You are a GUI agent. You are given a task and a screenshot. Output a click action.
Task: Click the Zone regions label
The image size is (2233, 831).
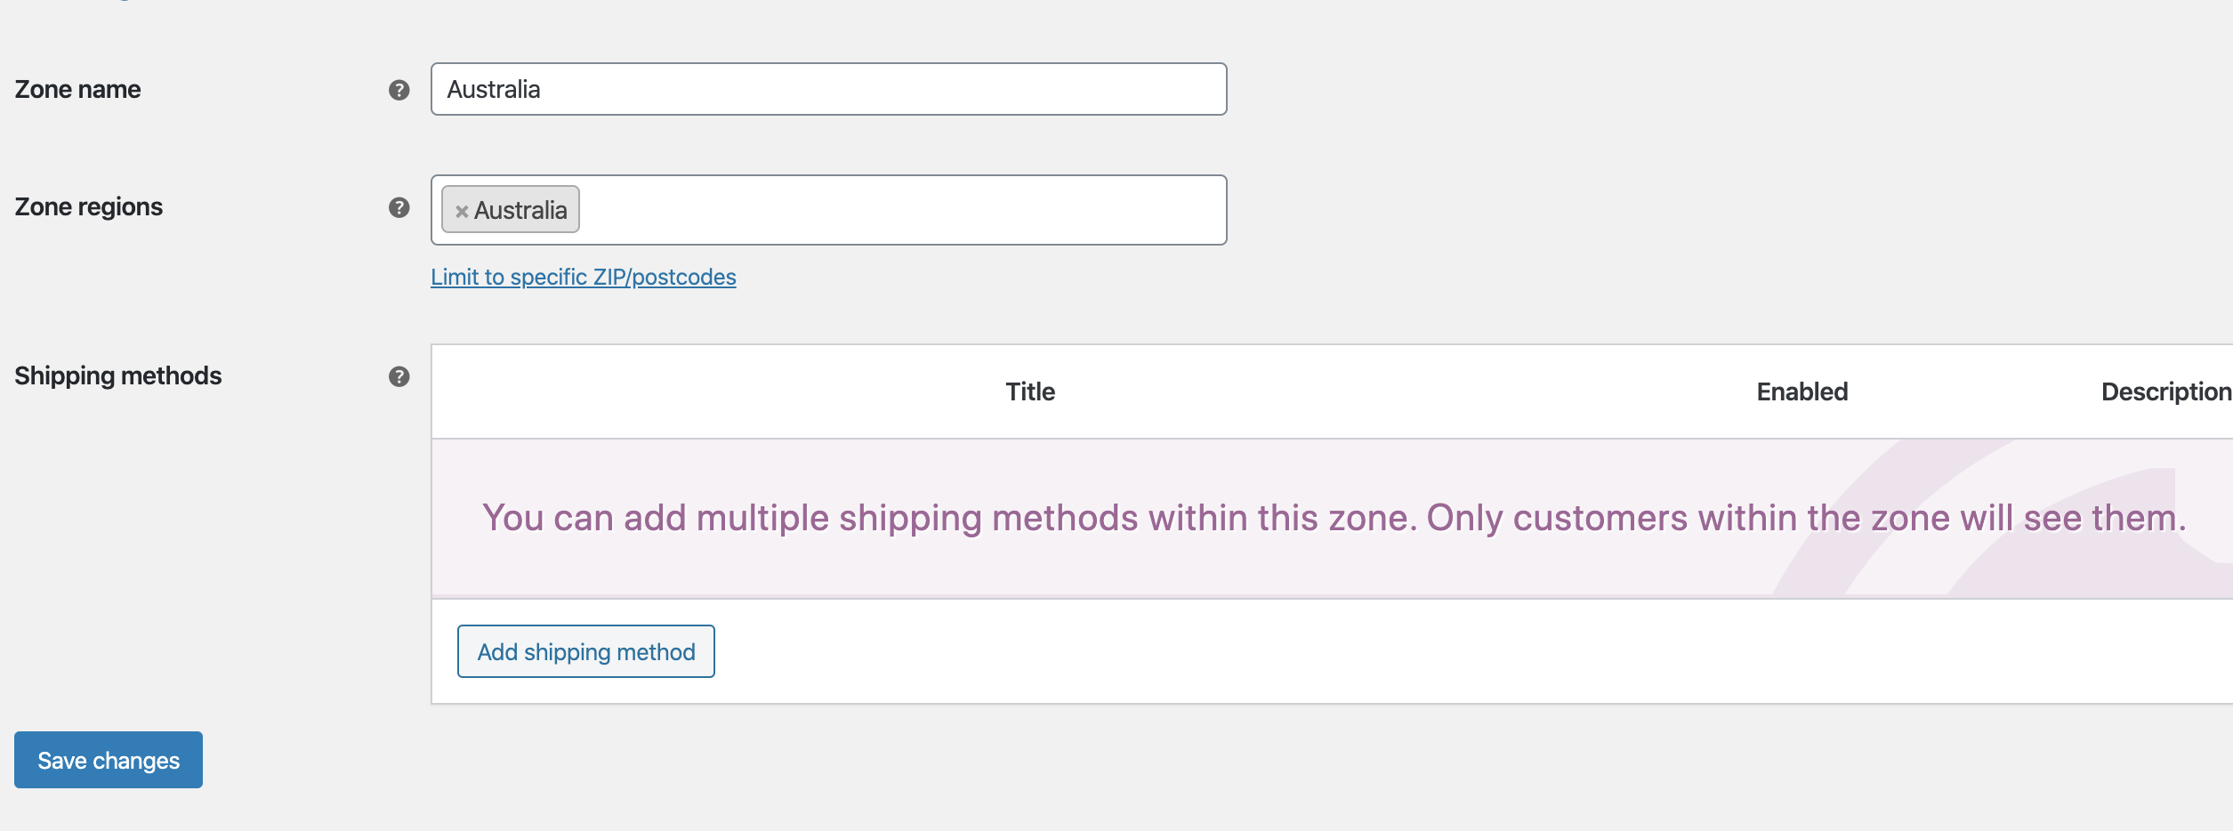point(88,207)
